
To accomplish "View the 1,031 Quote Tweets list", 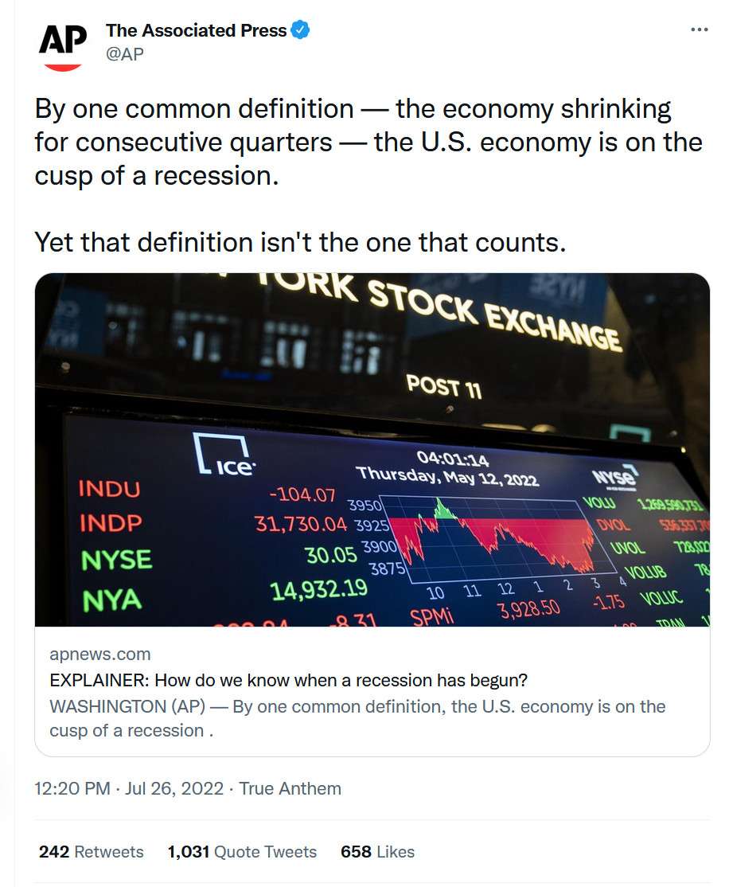I will (x=242, y=852).
